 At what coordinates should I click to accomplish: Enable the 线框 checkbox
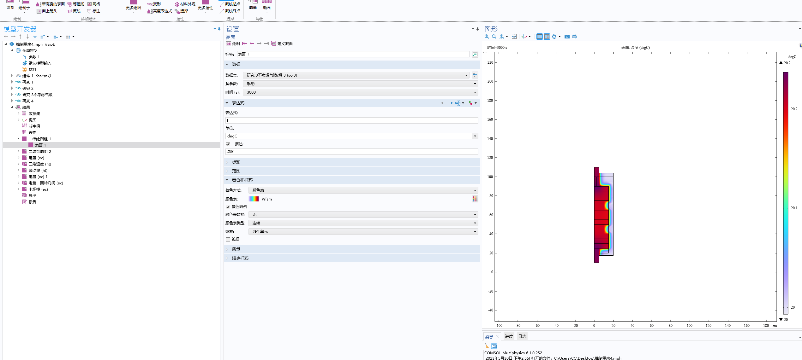[228, 240]
